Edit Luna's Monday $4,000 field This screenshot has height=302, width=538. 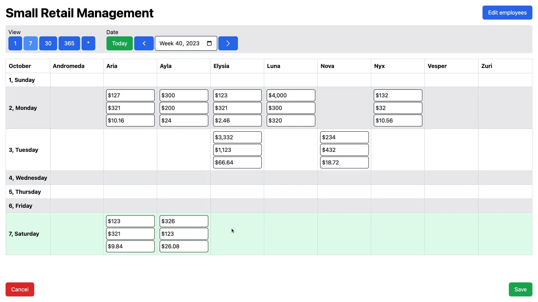point(291,95)
